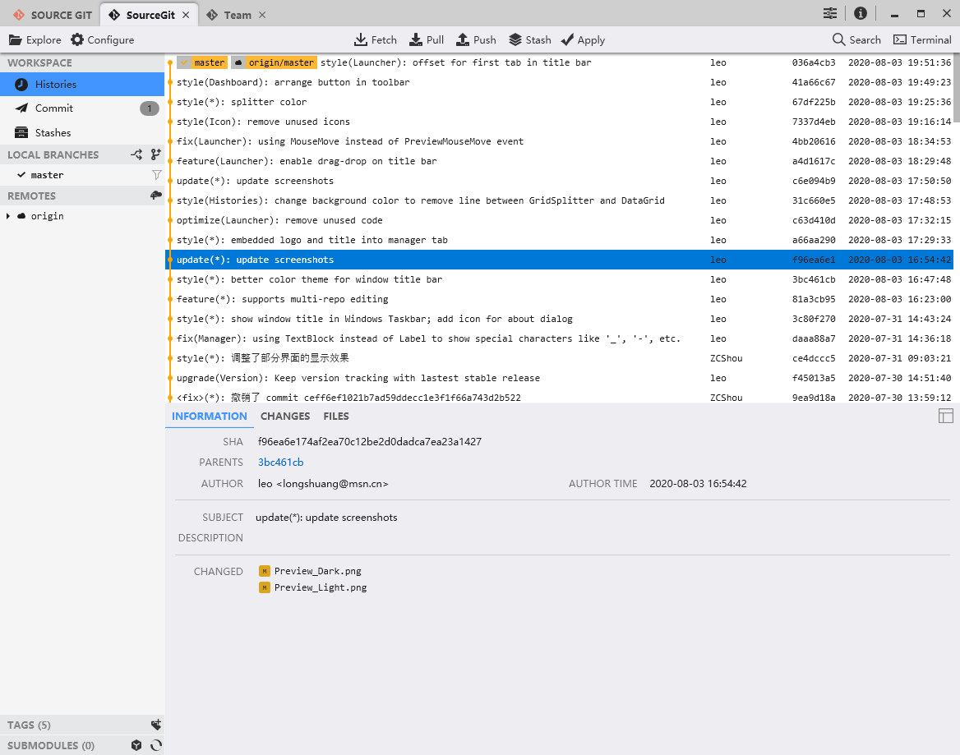Open parent commit link 3bc461cb
The height and width of the screenshot is (755, 960).
click(280, 463)
